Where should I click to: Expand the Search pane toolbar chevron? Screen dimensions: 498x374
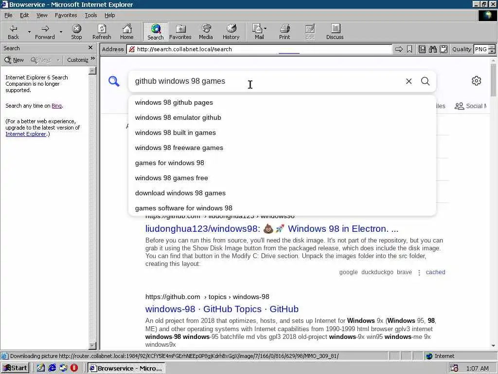click(93, 58)
